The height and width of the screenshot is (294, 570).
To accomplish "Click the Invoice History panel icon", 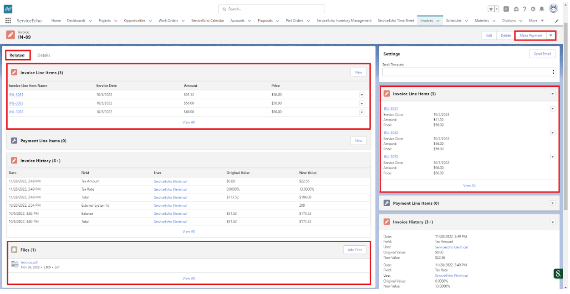I will pos(14,159).
